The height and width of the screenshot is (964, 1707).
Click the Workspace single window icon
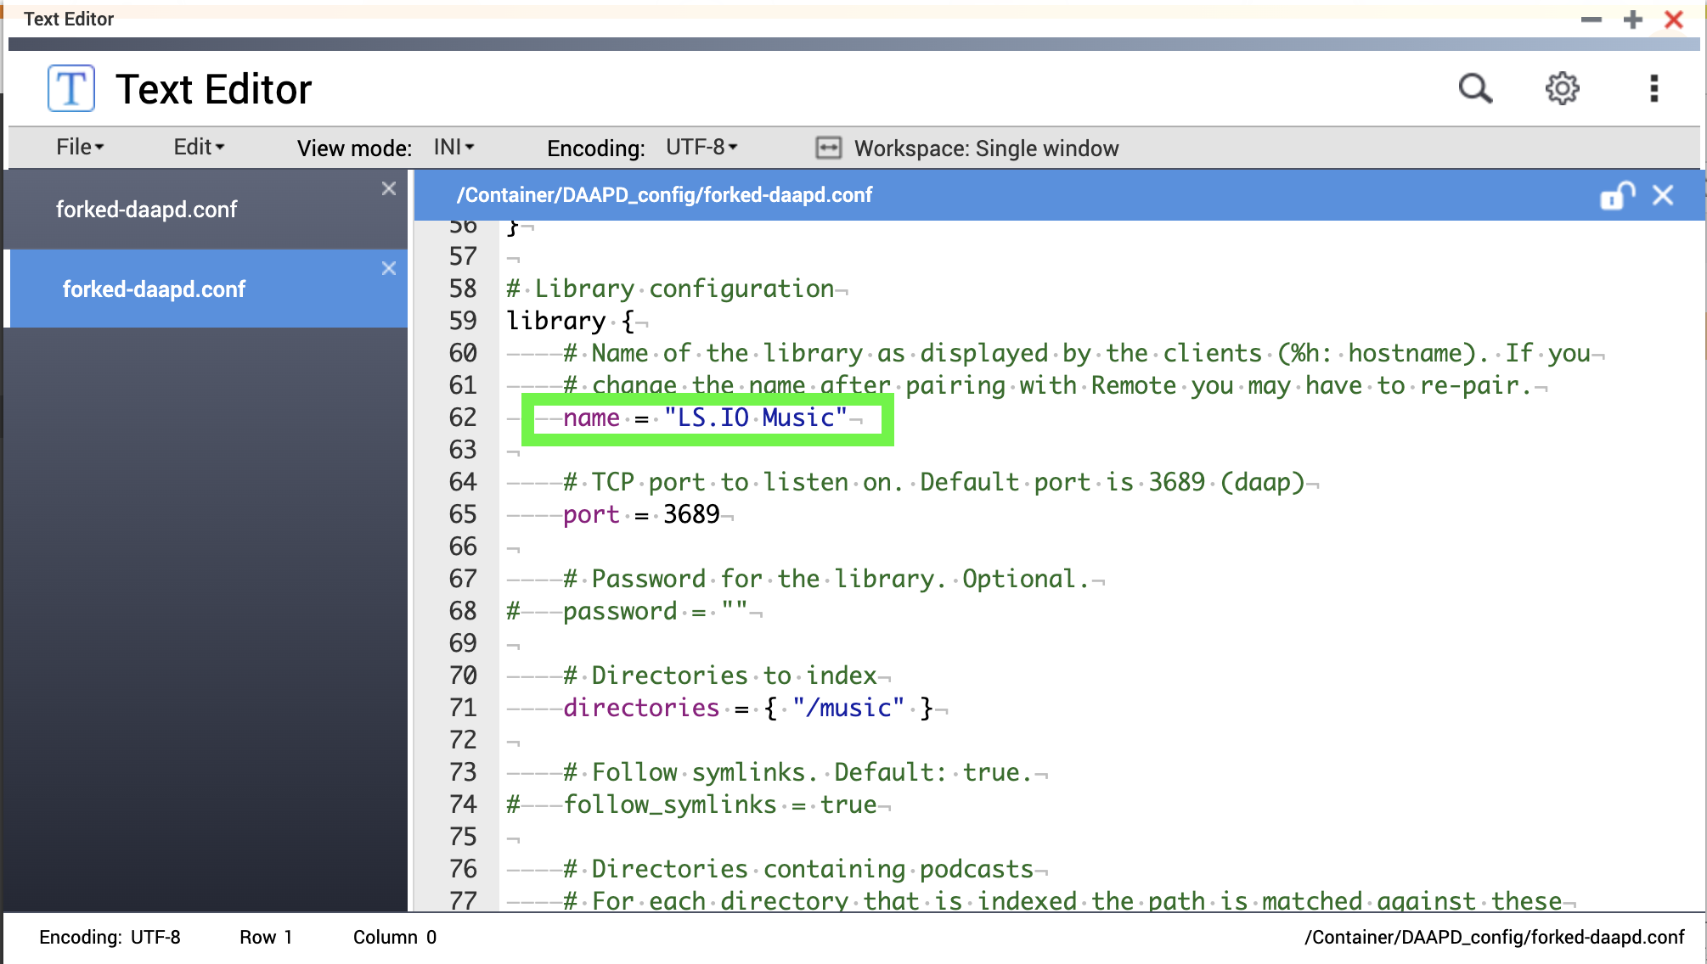(828, 149)
